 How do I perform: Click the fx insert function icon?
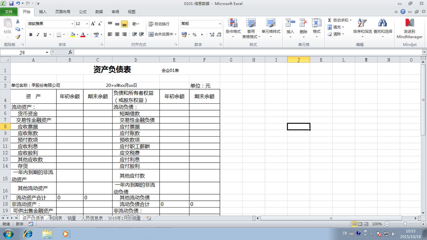[x=70, y=52]
